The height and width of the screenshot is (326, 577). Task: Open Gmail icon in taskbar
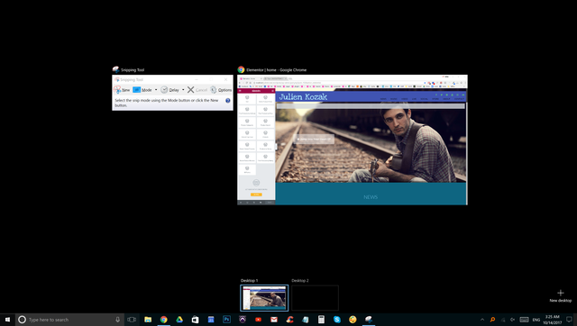[x=274, y=320]
